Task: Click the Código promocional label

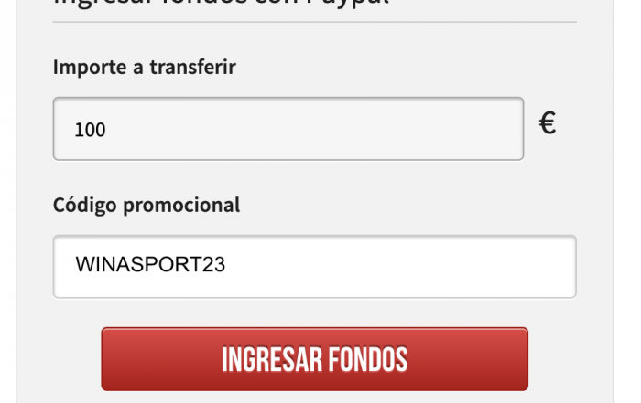Action: (x=147, y=206)
